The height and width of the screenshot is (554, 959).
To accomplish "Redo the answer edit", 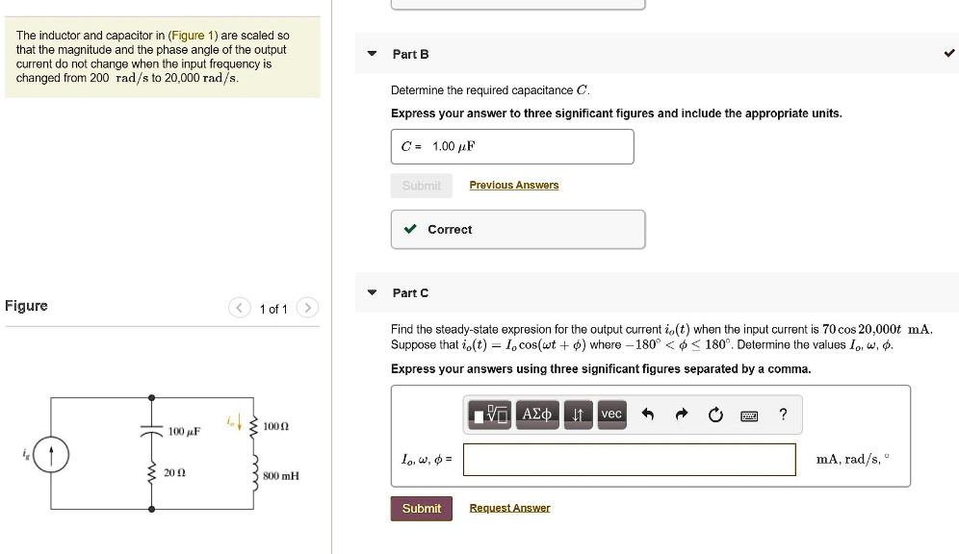I will (681, 414).
